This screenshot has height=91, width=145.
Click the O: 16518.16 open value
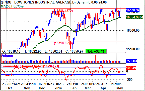[11, 51]
